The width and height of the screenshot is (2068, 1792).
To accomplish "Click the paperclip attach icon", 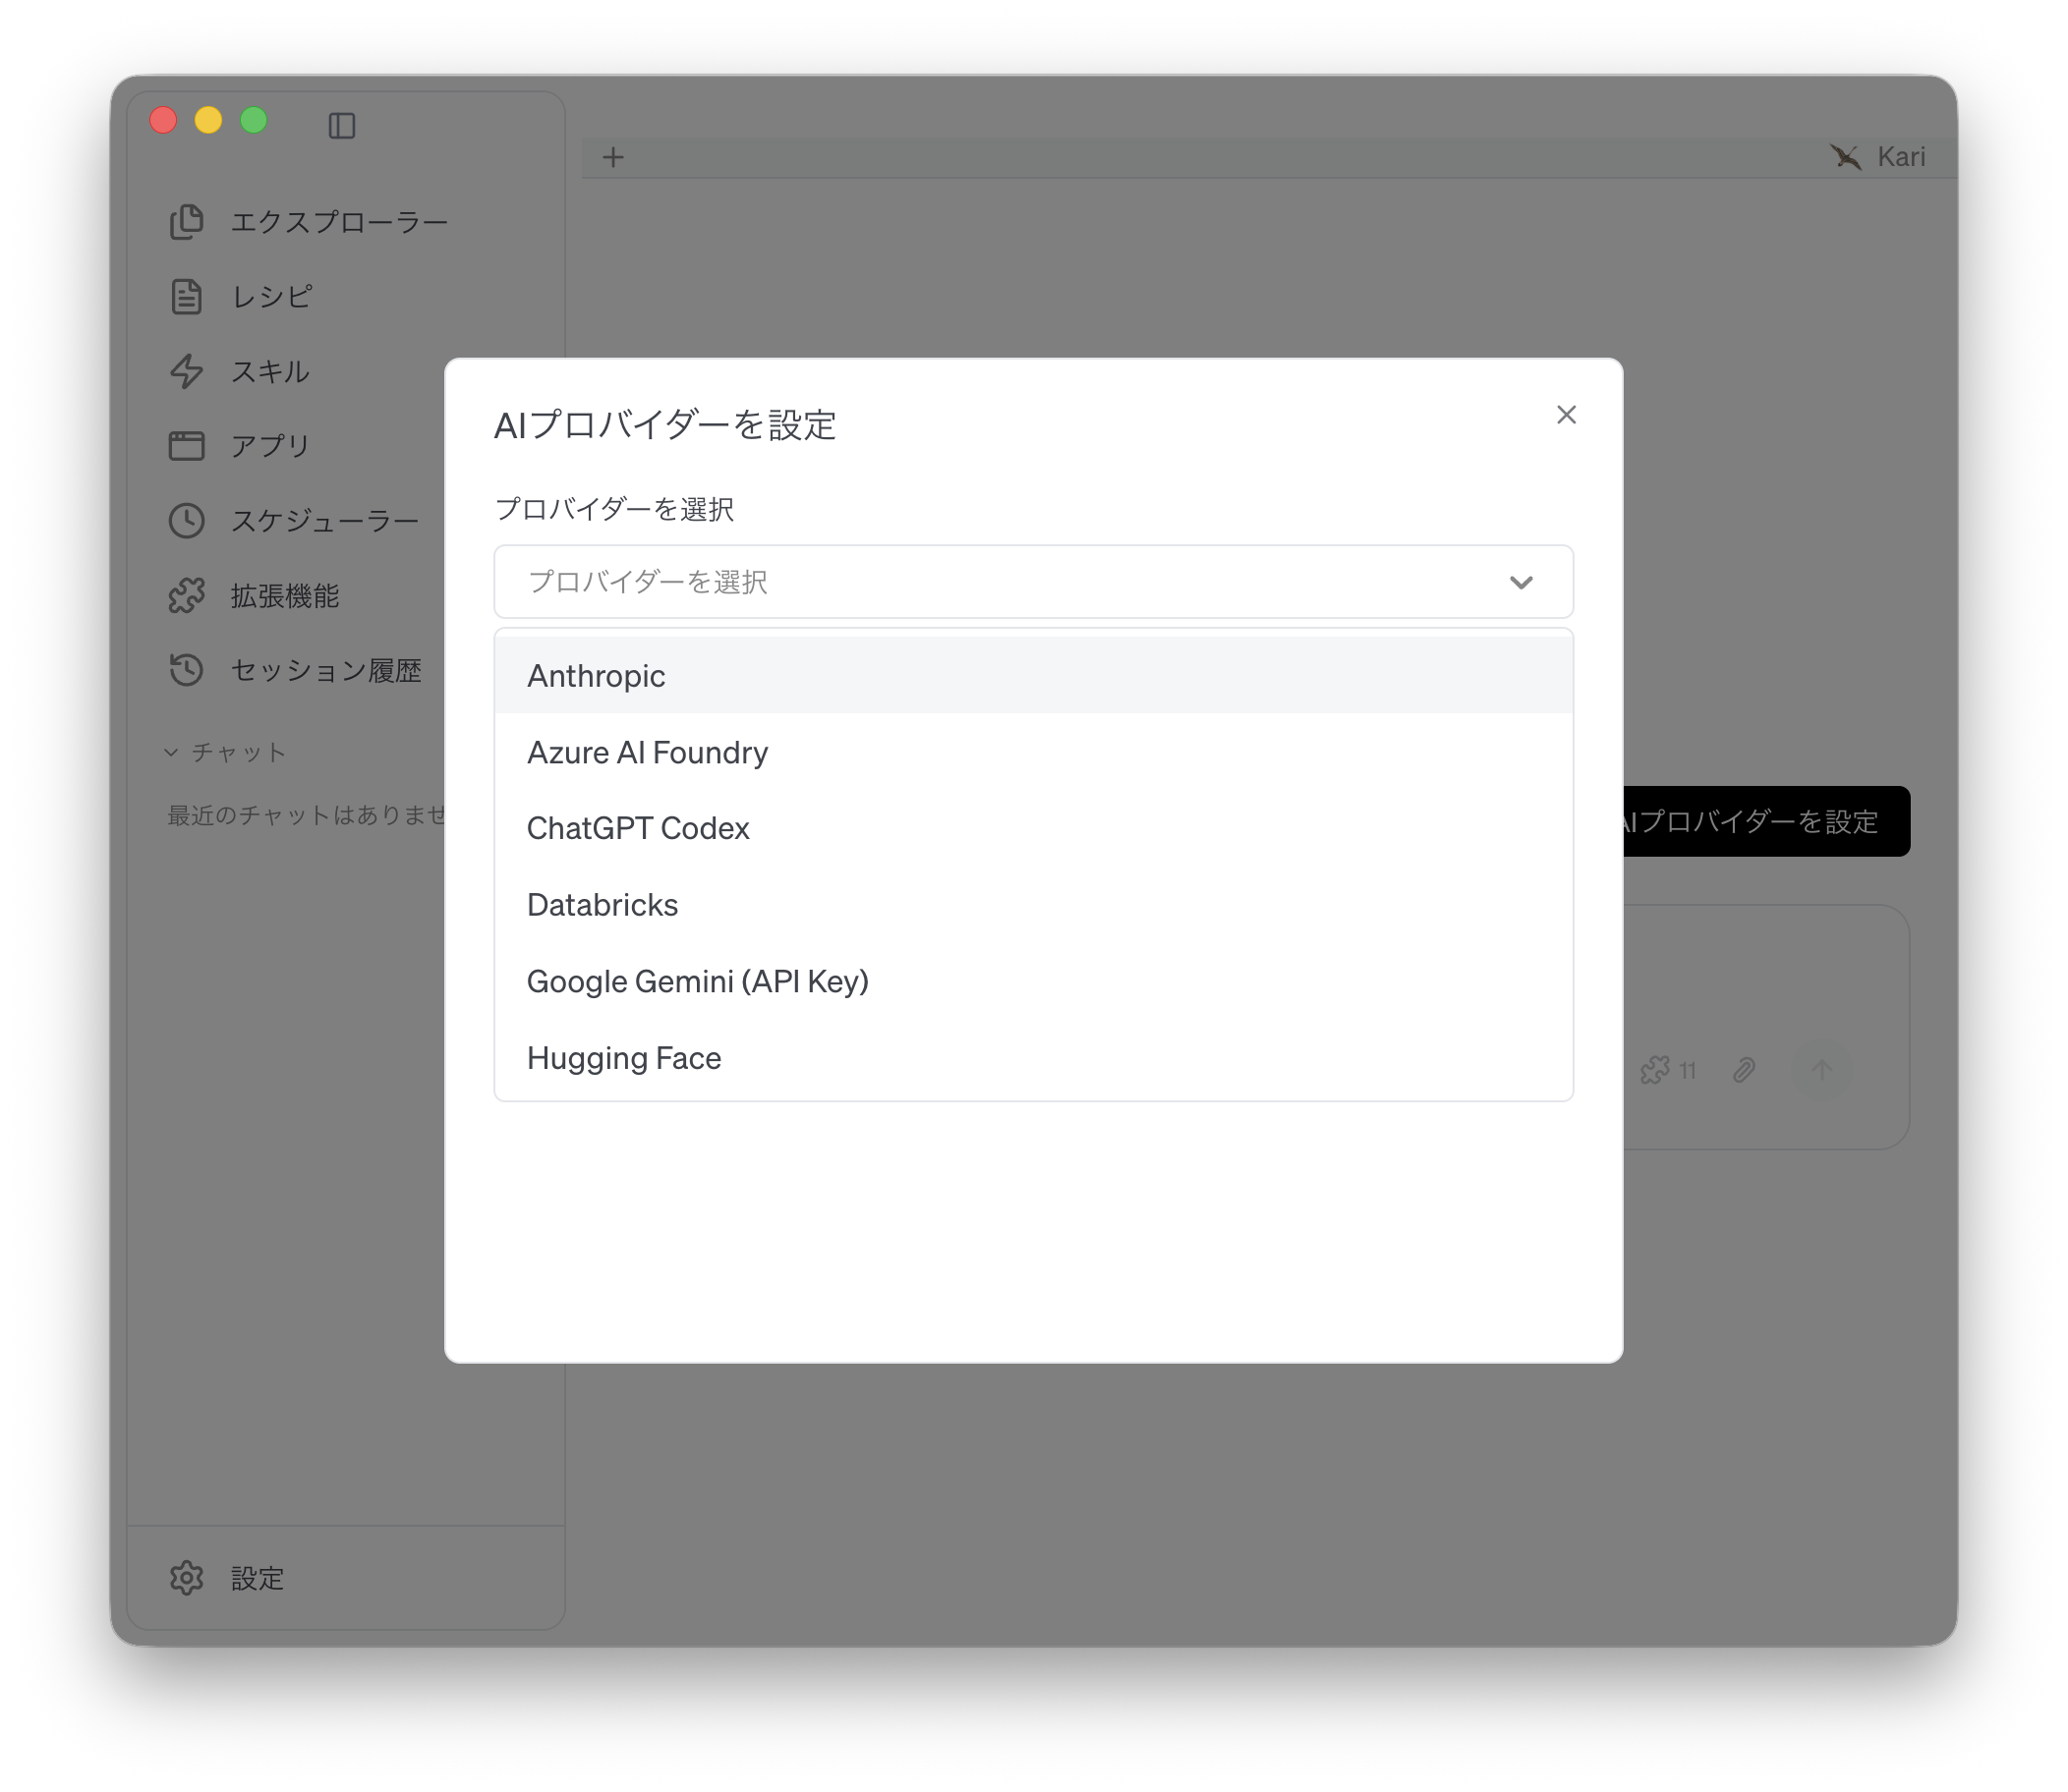I will [1744, 1070].
